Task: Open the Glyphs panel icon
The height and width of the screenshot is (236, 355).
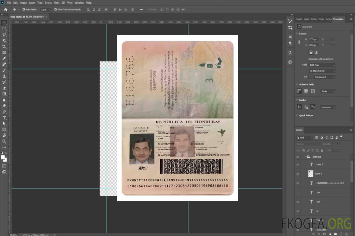Action: tap(290, 53)
